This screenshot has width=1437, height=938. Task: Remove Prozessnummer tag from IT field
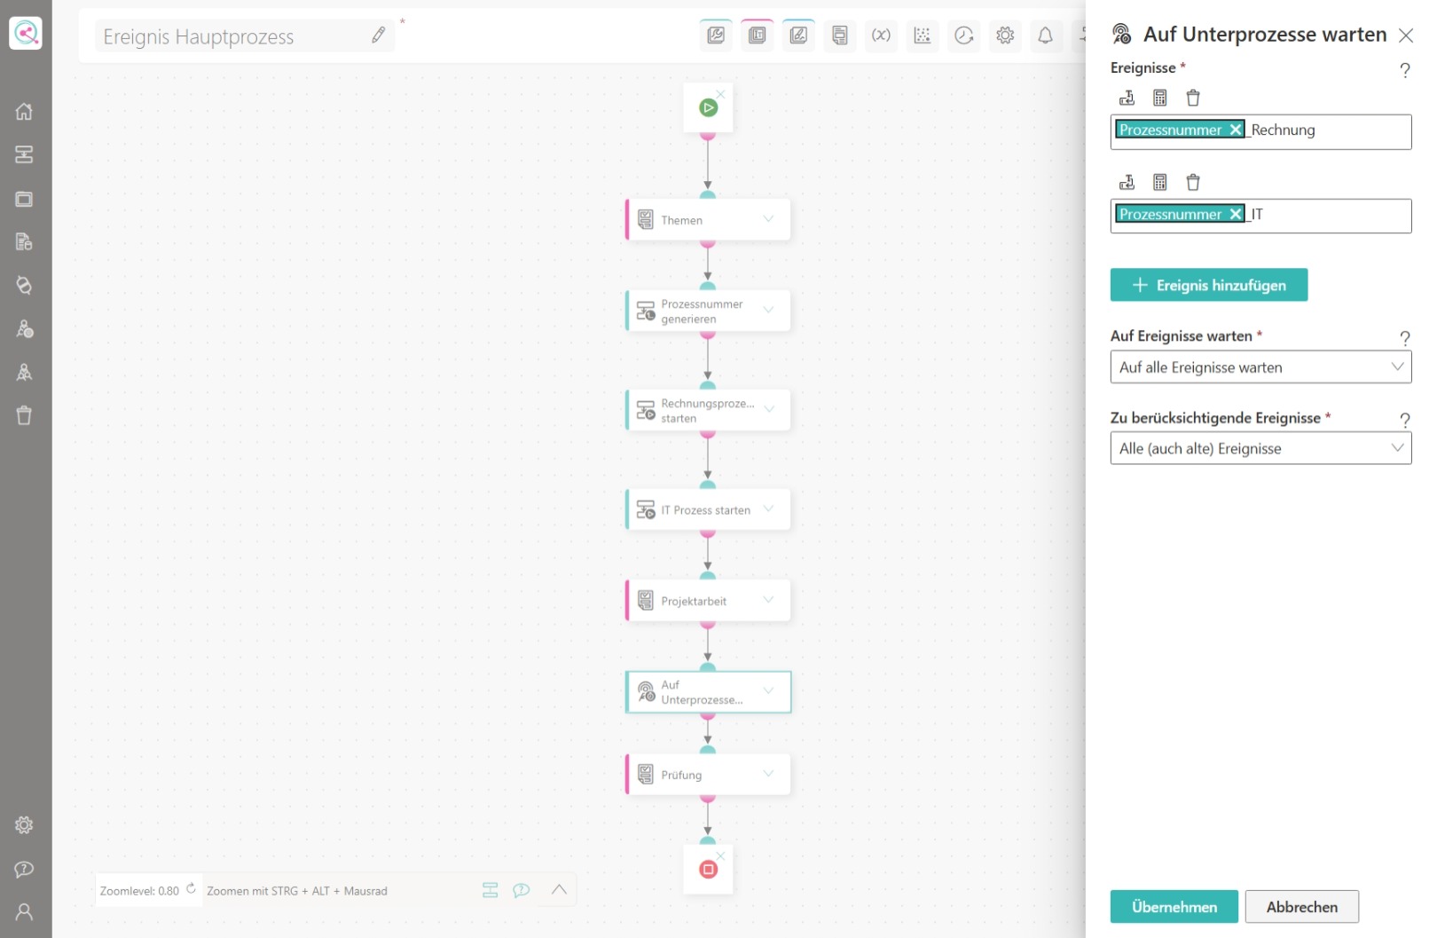pyautogui.click(x=1235, y=214)
